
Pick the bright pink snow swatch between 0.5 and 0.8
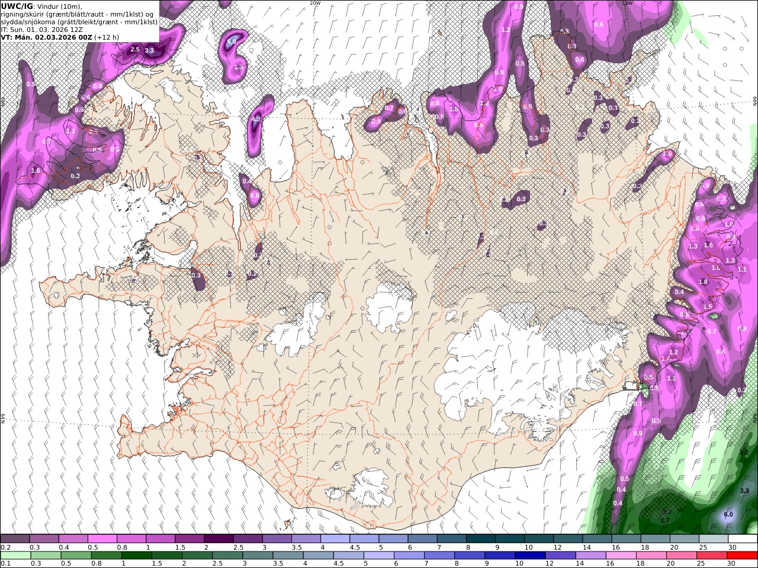coord(102,539)
